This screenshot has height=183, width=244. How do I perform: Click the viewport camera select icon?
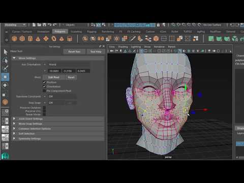(112, 51)
